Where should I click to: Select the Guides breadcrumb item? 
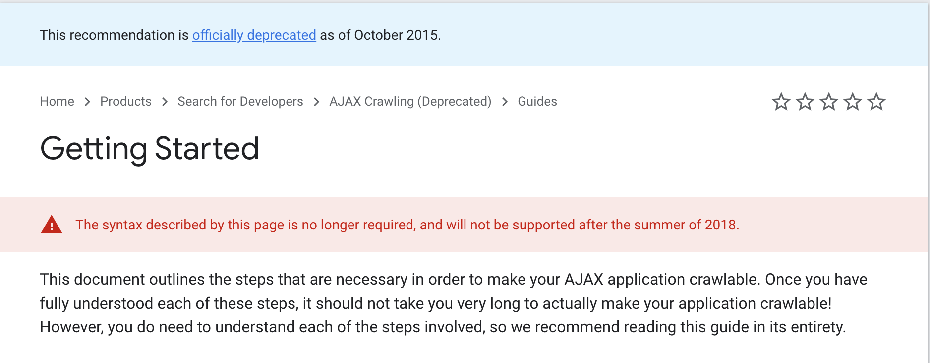537,101
